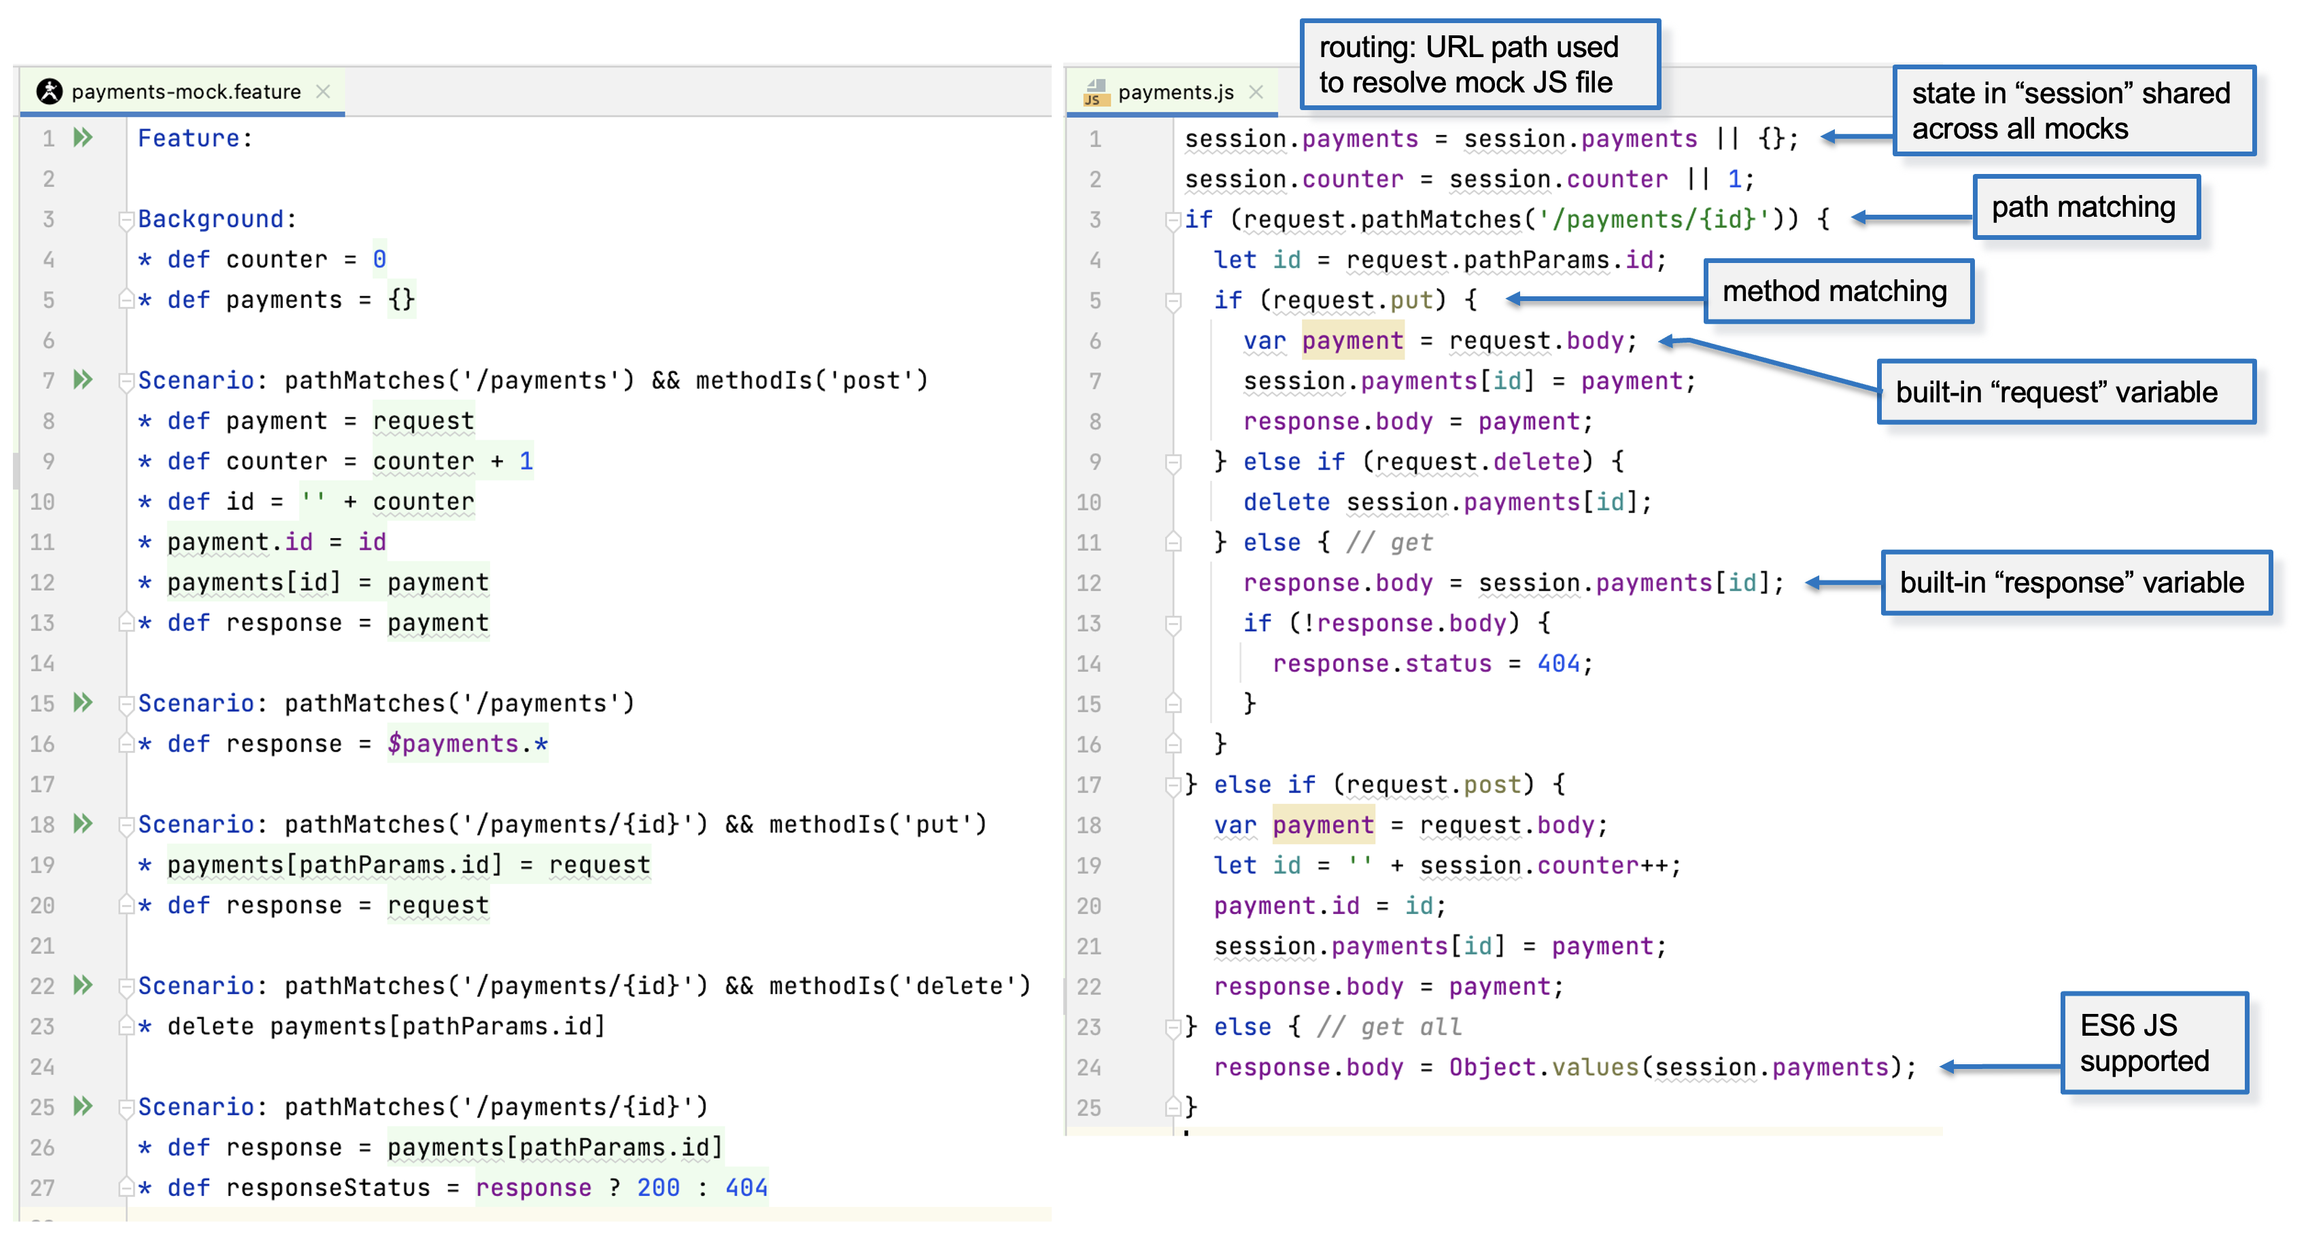Click the fold end marker at feature line 27
Viewport: 2306px width, 1245px height.
click(126, 1187)
